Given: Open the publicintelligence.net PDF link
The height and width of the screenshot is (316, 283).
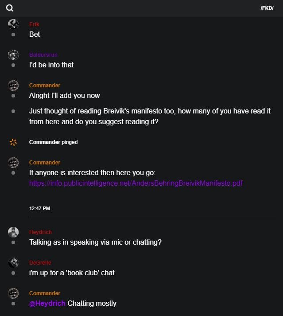Looking at the screenshot, I should pos(136,183).
